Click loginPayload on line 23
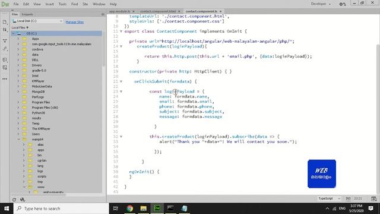Screen dimensions: 380x214 (179, 92)
